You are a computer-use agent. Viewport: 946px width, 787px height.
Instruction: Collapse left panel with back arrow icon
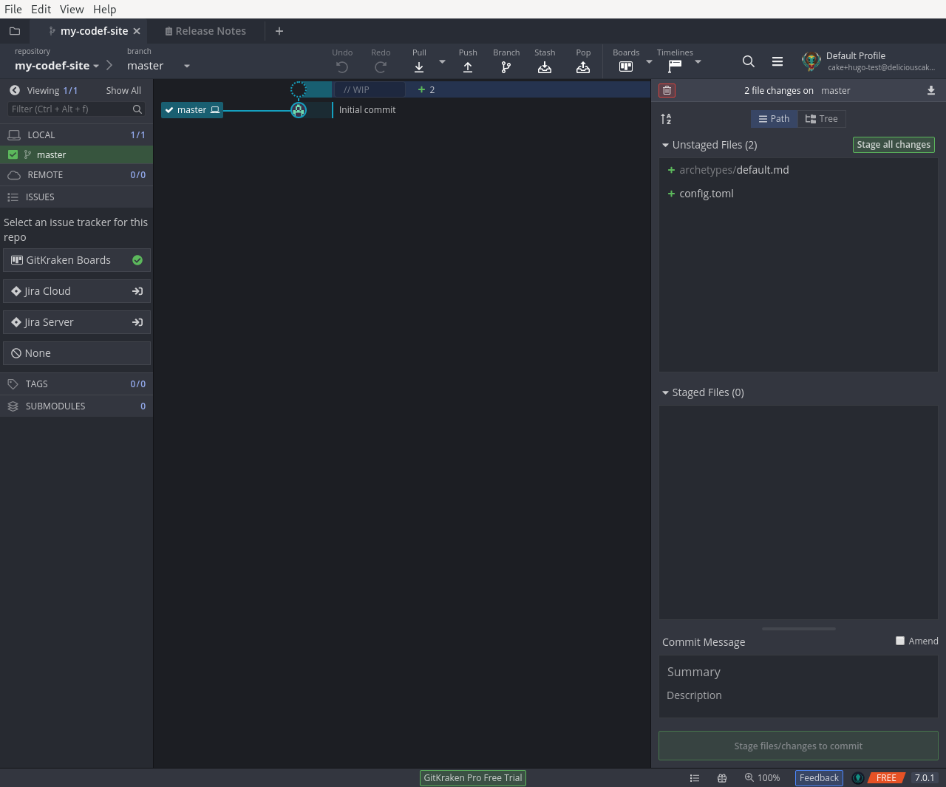[14, 90]
